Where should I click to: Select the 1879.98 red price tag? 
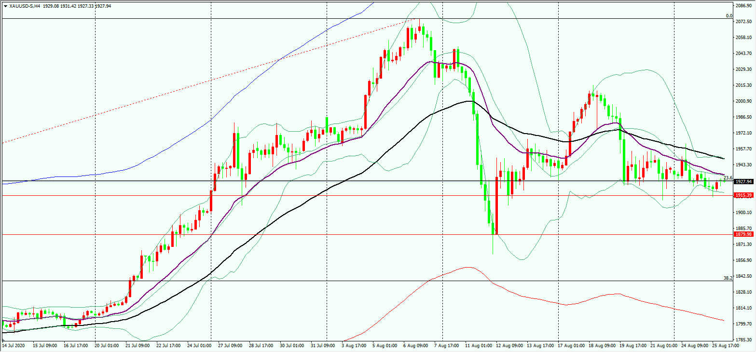tap(743, 234)
